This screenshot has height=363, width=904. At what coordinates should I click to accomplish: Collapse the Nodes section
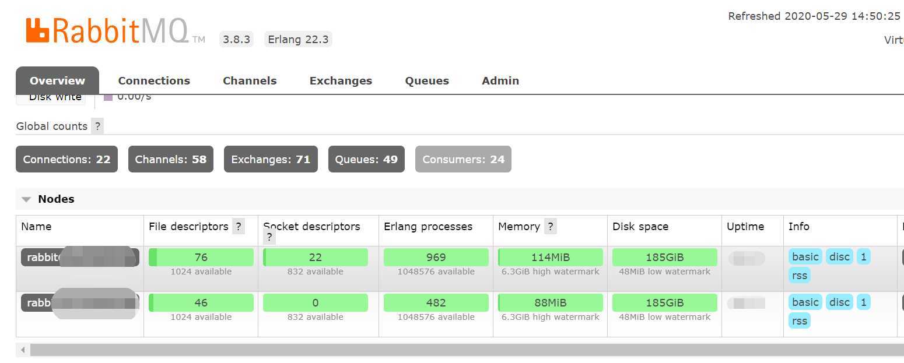click(26, 199)
